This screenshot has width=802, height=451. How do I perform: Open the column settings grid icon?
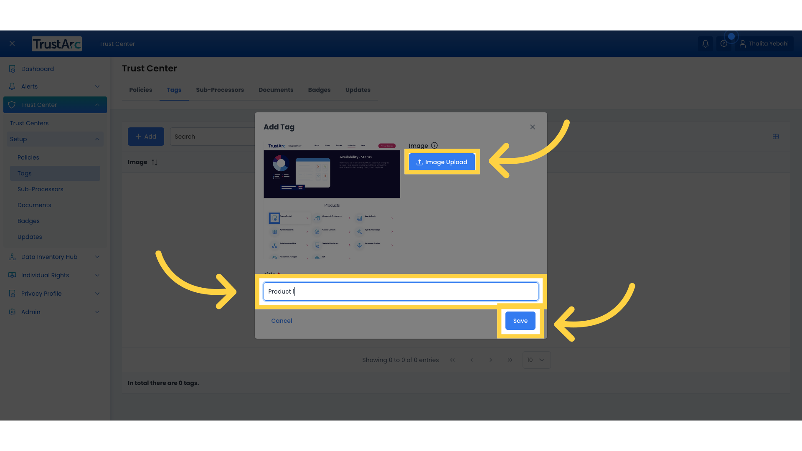[x=776, y=137]
